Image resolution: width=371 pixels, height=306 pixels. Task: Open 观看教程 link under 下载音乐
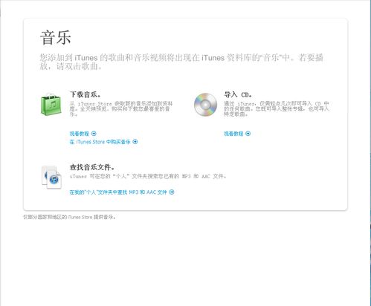[x=80, y=134]
